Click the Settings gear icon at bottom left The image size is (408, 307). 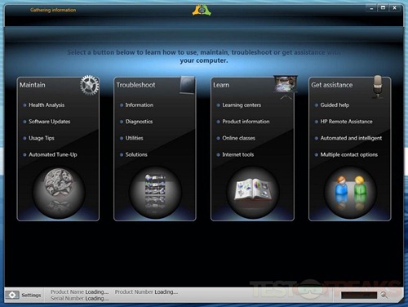(x=12, y=295)
